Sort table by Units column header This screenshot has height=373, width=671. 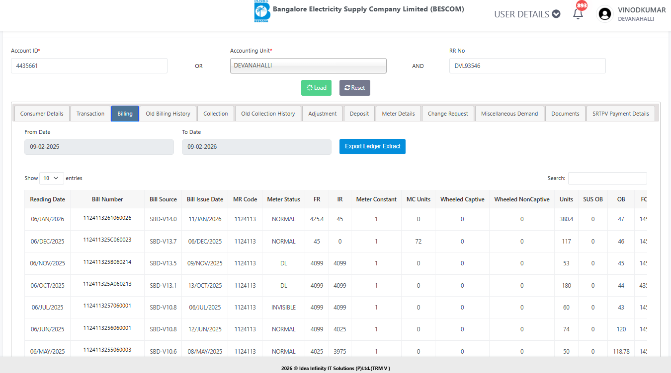[x=566, y=199]
